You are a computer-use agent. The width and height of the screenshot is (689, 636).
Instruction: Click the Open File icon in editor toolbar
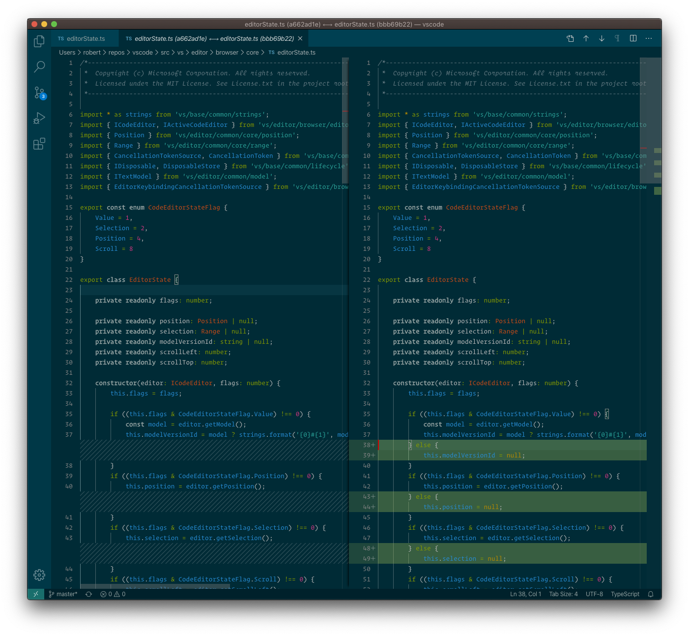pos(570,38)
